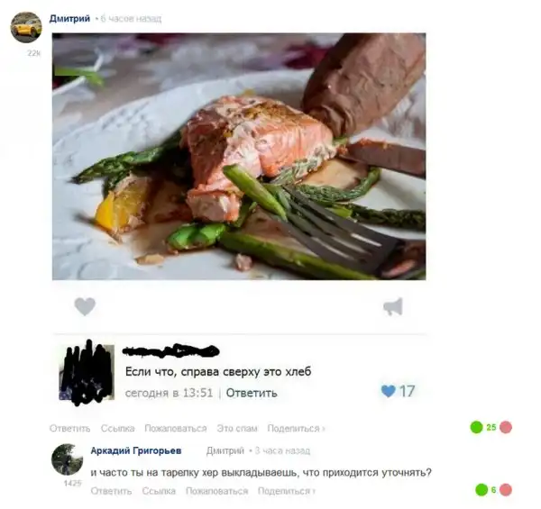The height and width of the screenshot is (509, 541).
Task: Open Dmitry's yellow car avatar
Action: [26, 27]
